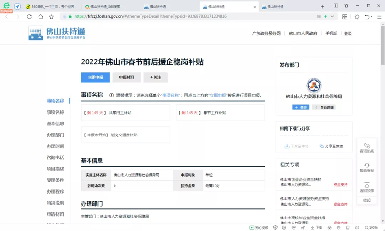This screenshot has width=385, height=231.
Task: Go to the browser home page icon
Action: coord(40,17)
